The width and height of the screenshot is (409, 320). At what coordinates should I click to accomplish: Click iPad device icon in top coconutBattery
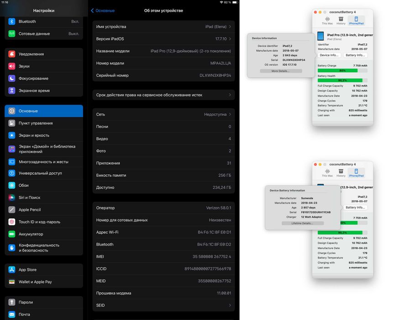click(x=320, y=36)
